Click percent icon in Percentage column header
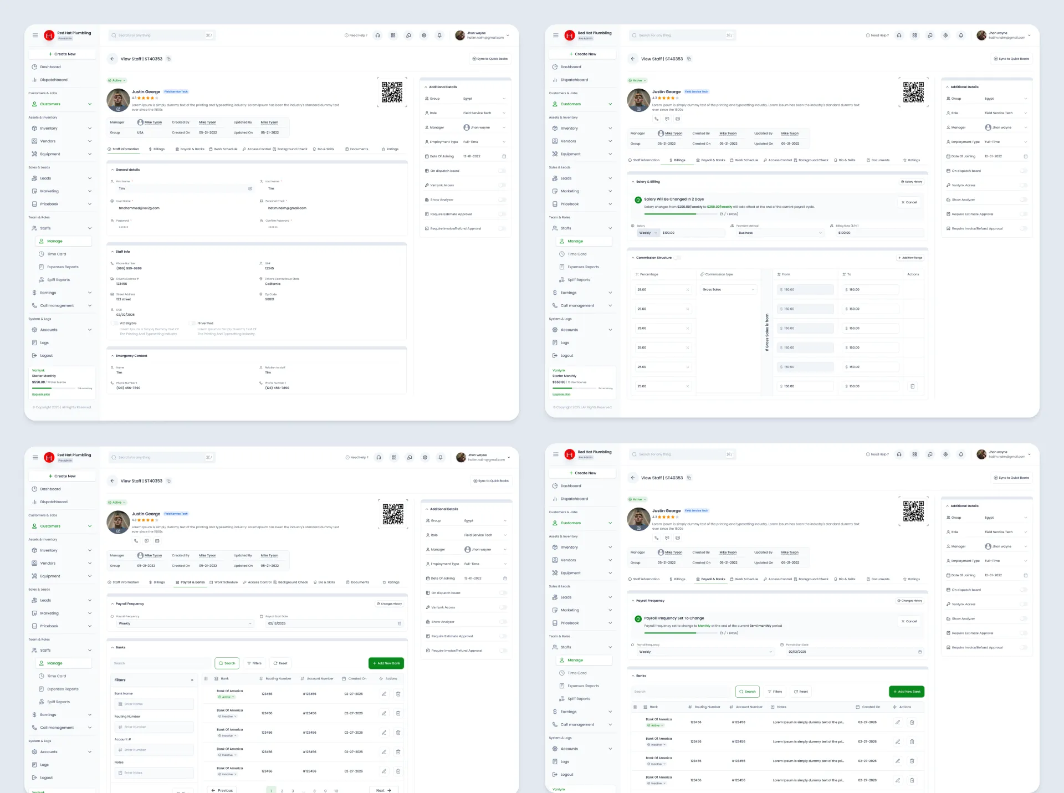The width and height of the screenshot is (1064, 793). (637, 274)
